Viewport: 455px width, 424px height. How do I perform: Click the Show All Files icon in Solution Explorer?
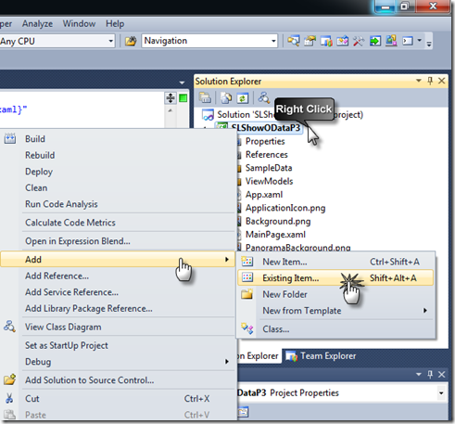coord(226,97)
